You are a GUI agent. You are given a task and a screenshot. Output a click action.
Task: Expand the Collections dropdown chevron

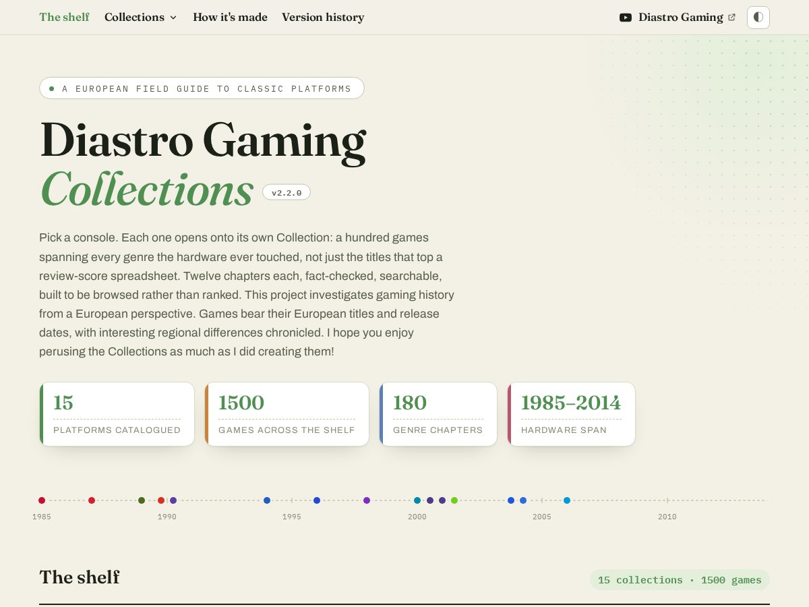(x=173, y=18)
